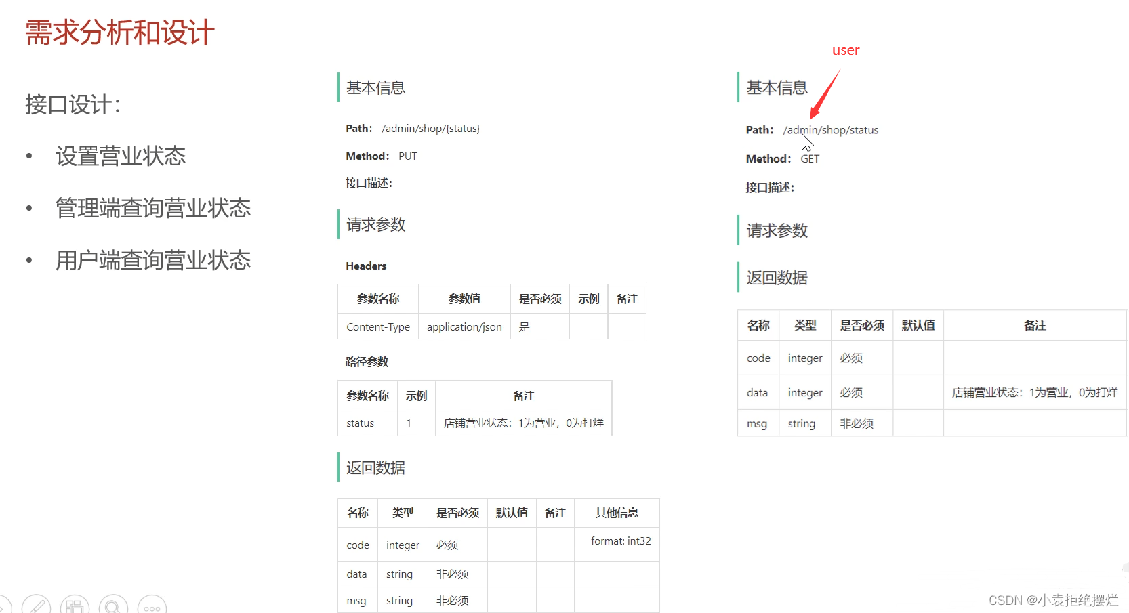Click 返回数据 heading in the GET interface

777,278
